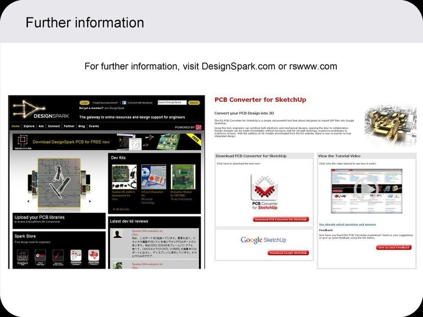The height and width of the screenshot is (317, 423).
Task: Click the View the Tutorial Video heading
Action: 339,156
